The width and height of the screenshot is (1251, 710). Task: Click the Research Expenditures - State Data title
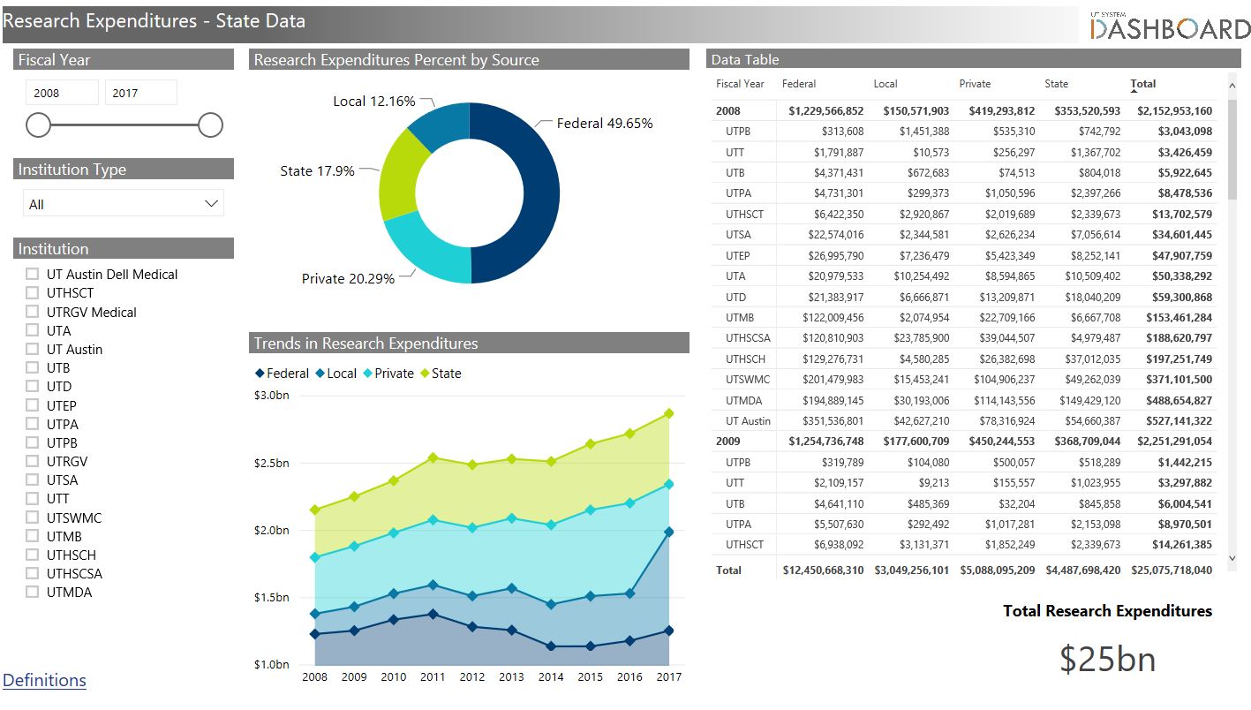[154, 21]
